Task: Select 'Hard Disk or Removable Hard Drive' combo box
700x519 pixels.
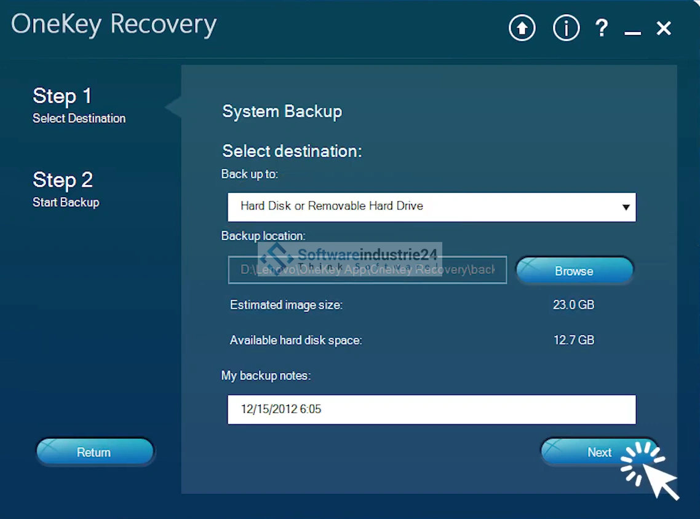Action: (x=418, y=206)
